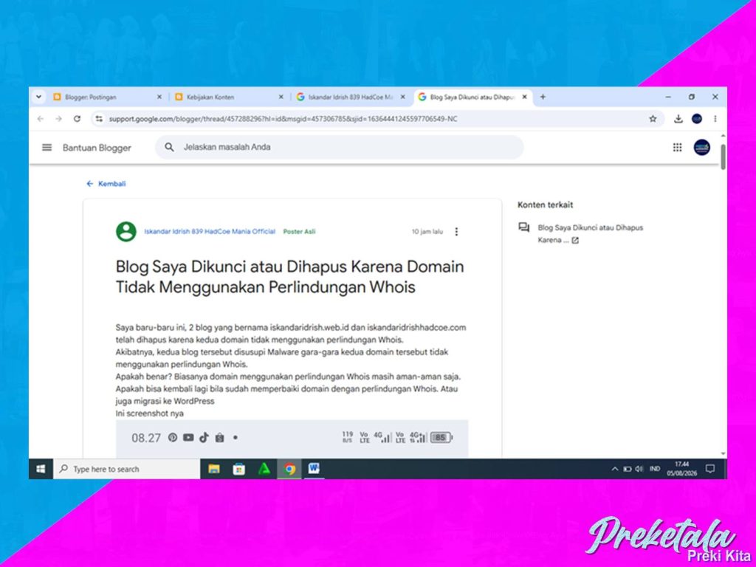The image size is (756, 567).
Task: Reload the current page
Action: 77,119
